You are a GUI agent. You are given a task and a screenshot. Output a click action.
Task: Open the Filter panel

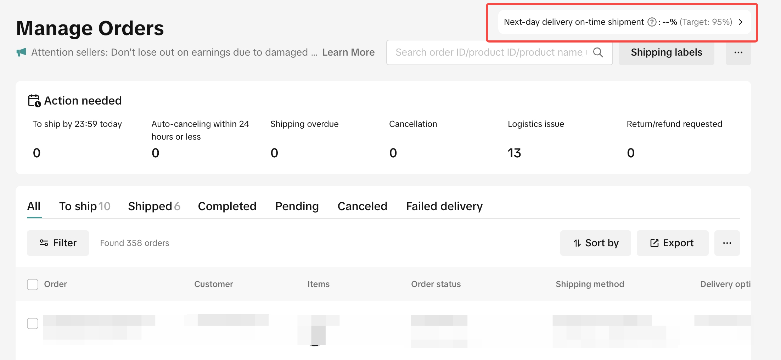coord(58,243)
